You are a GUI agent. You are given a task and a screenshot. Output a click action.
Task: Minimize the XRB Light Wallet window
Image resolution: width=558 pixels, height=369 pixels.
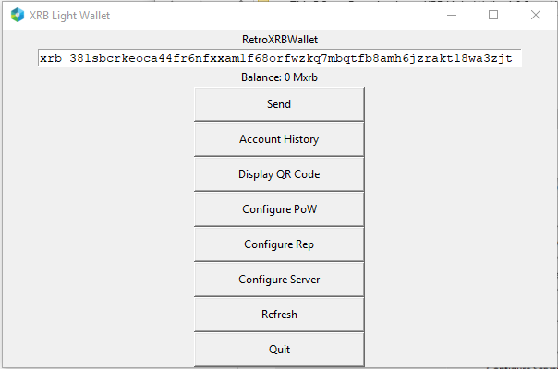(x=452, y=15)
